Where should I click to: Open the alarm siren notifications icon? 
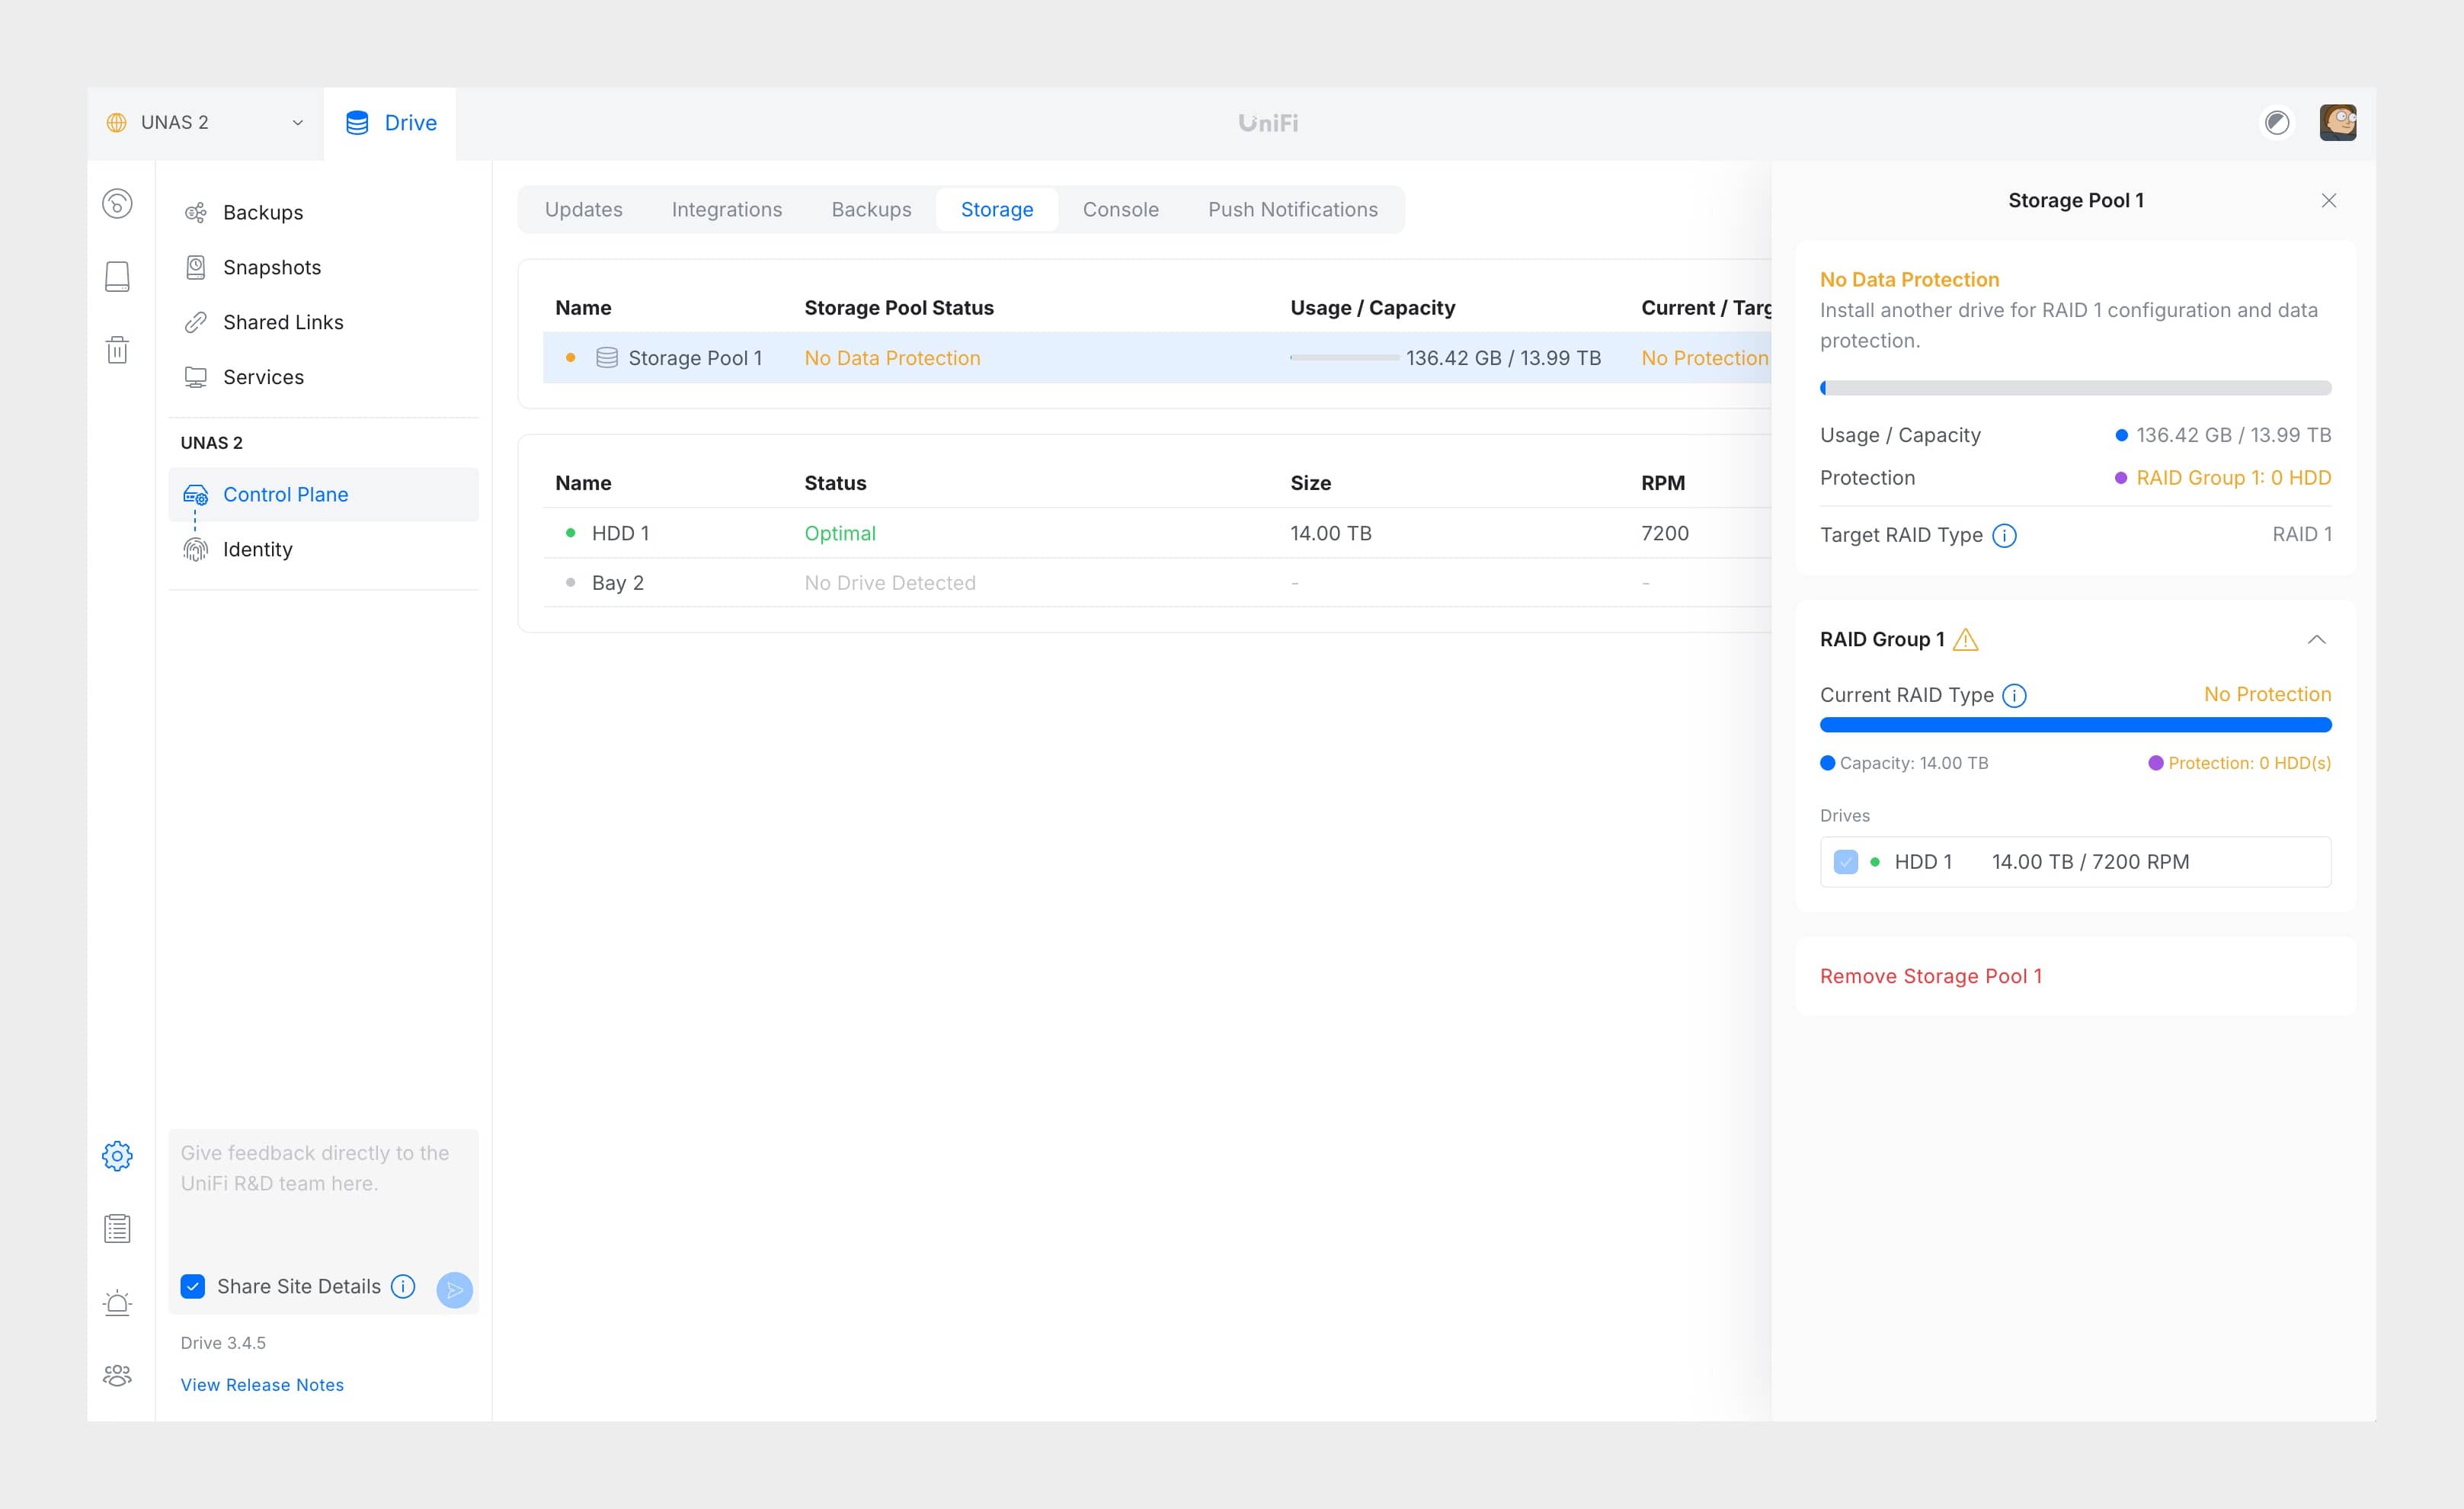117,1302
